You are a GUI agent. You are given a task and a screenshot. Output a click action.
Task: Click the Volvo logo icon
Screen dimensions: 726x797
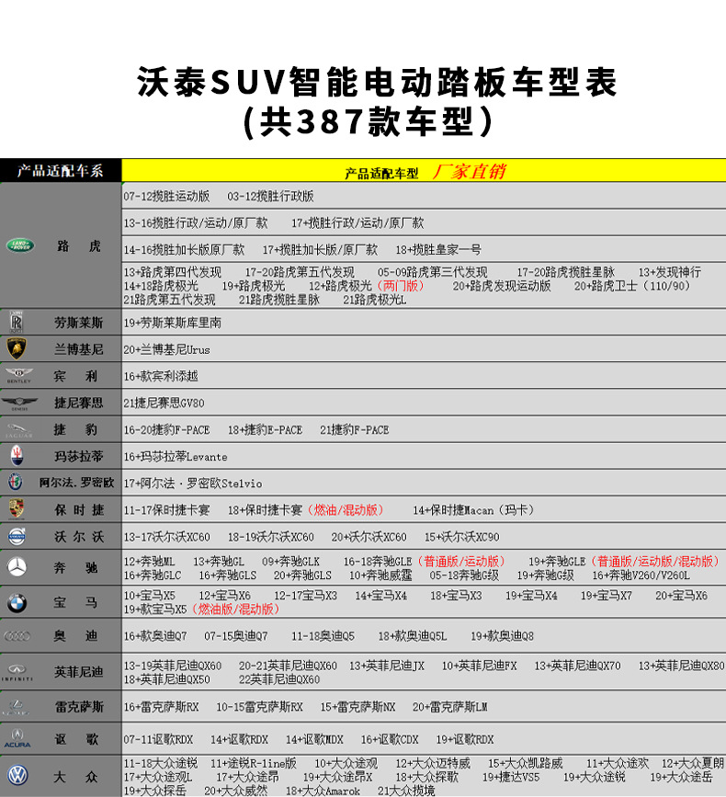17,536
